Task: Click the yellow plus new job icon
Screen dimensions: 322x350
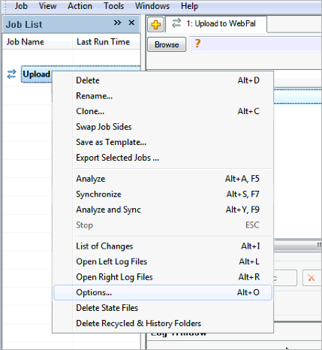Action: point(155,25)
